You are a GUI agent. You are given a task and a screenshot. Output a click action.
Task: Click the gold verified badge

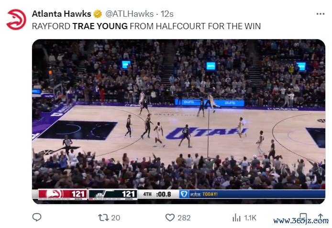pos(98,14)
